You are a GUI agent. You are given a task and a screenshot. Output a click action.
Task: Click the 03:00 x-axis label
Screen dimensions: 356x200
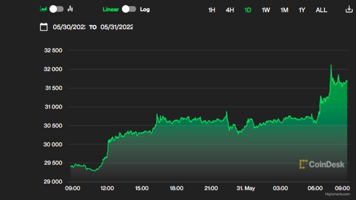tap(280, 188)
